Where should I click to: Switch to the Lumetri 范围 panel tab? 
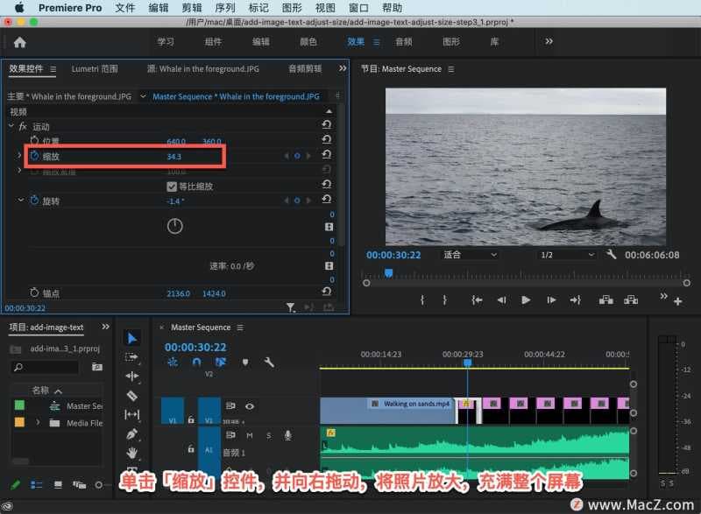pyautogui.click(x=95, y=68)
